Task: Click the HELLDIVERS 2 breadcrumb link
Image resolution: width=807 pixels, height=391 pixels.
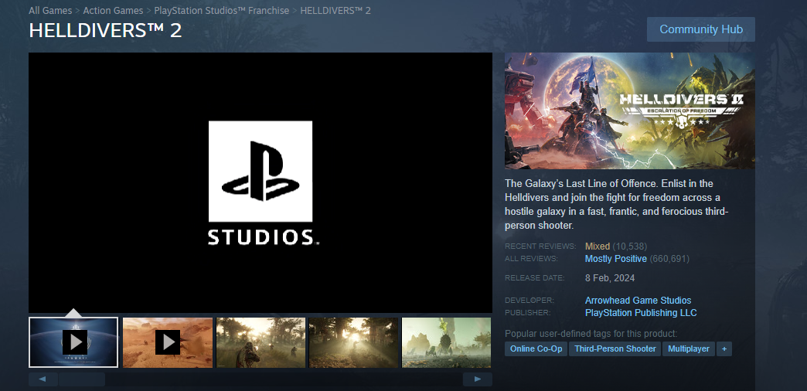Action: [335, 10]
